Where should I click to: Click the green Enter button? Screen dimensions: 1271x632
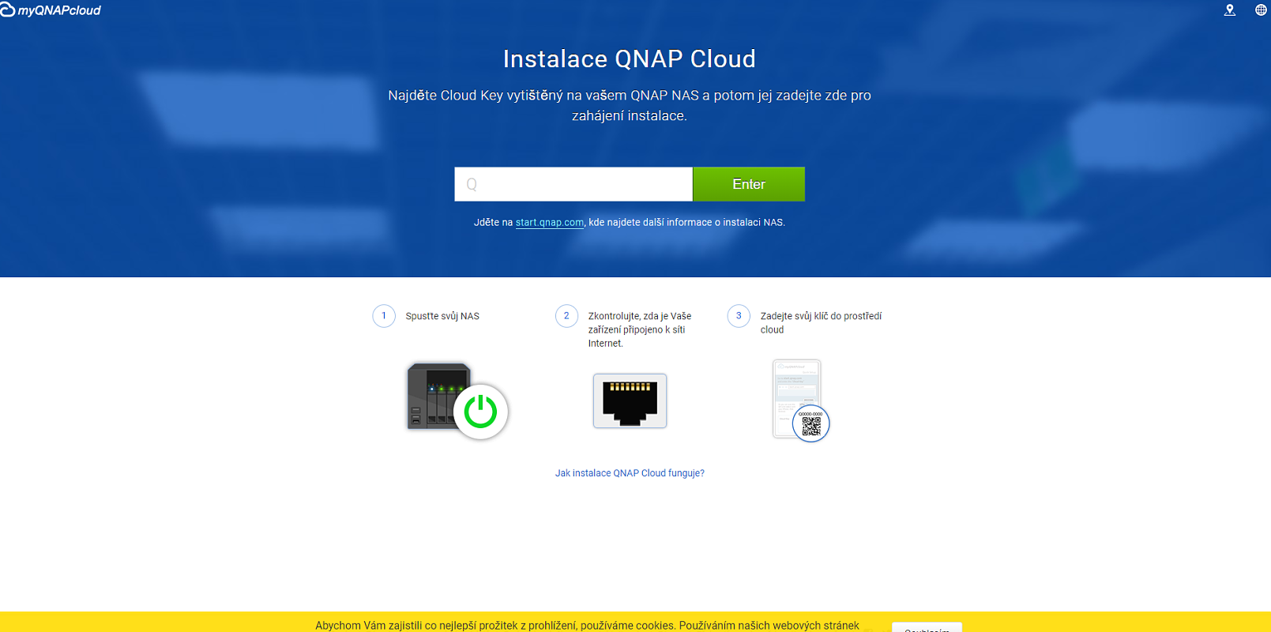pos(749,184)
